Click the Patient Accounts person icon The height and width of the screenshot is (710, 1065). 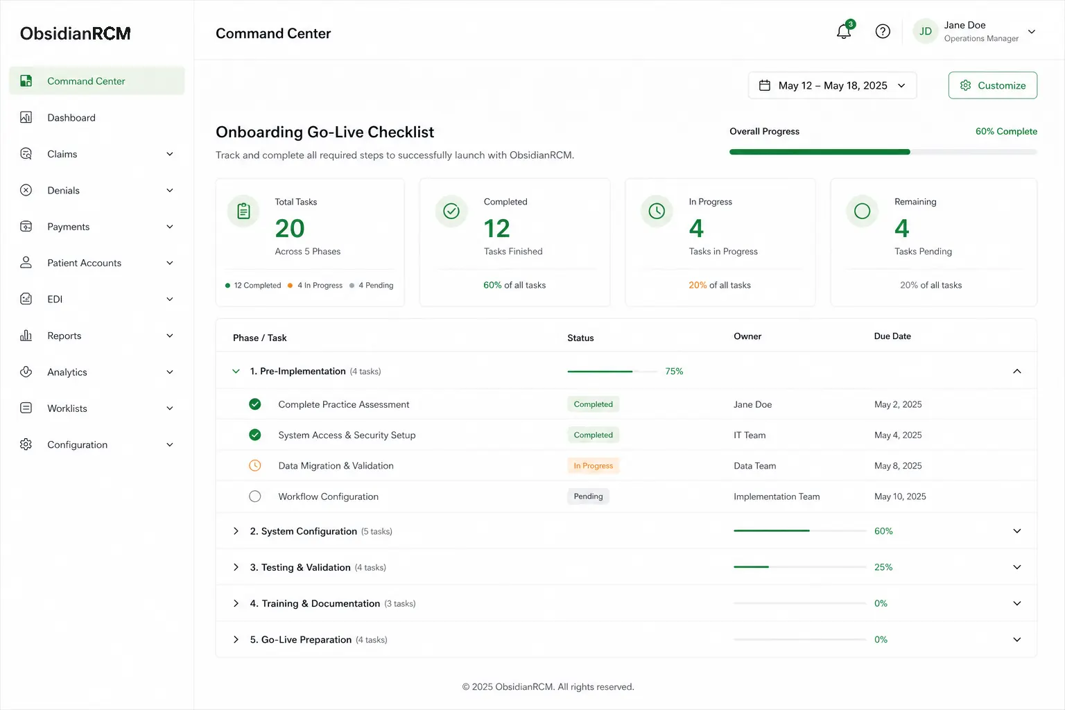click(x=26, y=263)
